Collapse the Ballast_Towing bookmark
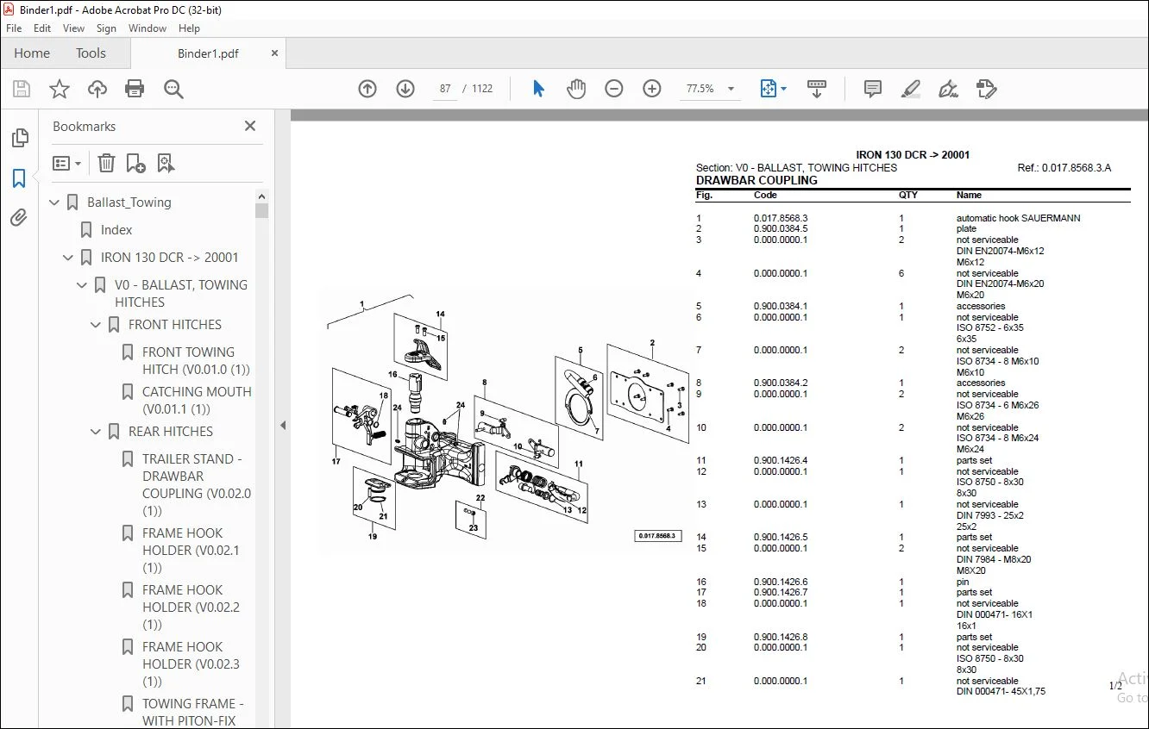1149x729 pixels. tap(55, 202)
